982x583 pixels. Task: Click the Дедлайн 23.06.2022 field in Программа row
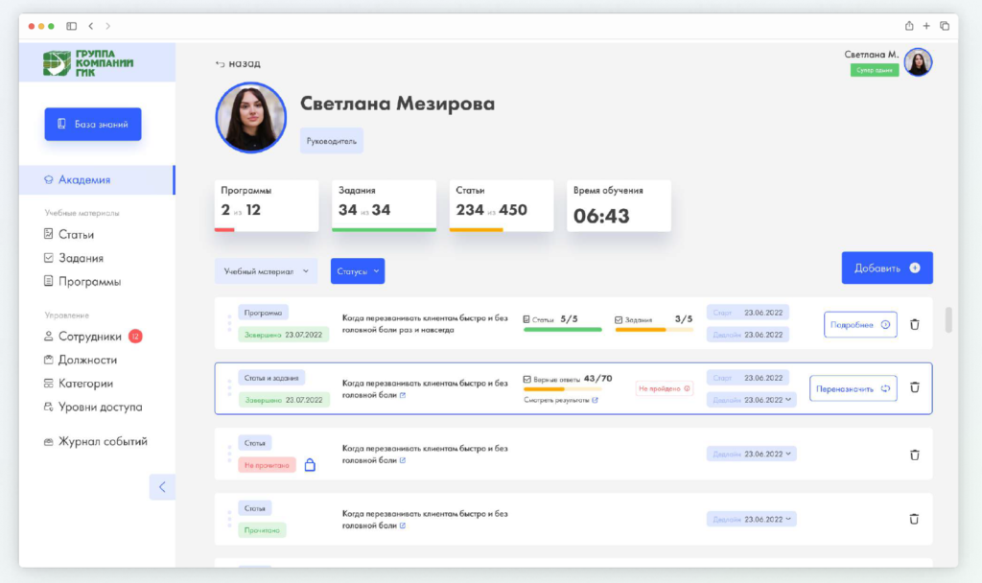(748, 335)
